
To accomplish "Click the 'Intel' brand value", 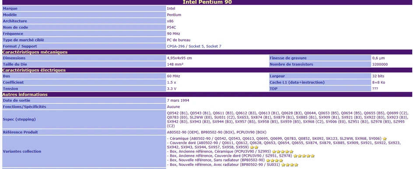I will click(171, 9).
